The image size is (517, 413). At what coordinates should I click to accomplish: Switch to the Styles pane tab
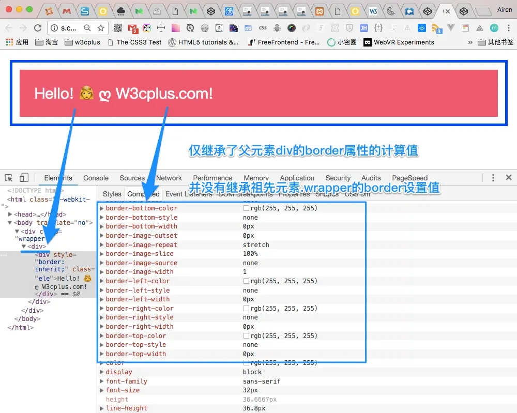click(112, 194)
